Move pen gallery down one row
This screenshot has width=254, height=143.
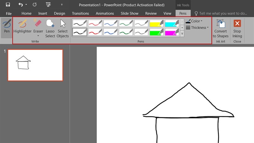click(x=182, y=28)
